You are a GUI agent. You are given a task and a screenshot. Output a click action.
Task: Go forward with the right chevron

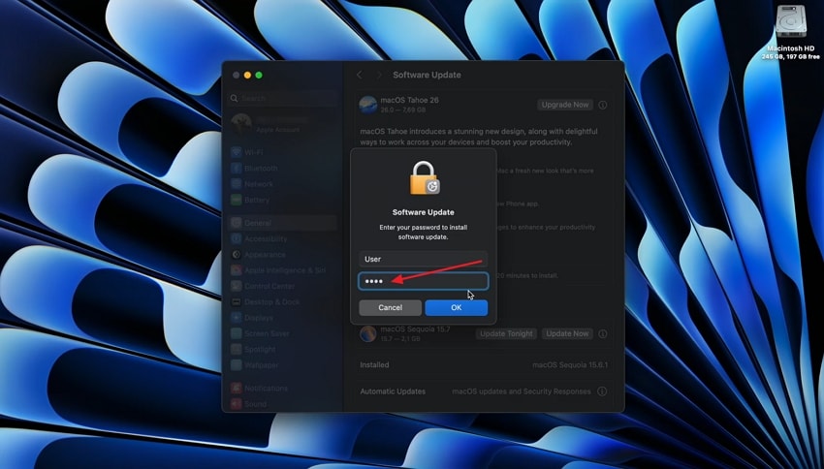coord(379,76)
